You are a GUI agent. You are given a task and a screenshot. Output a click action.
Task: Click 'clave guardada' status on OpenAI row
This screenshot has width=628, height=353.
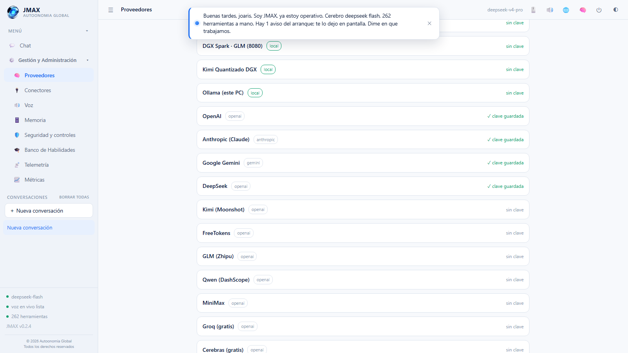tap(505, 116)
